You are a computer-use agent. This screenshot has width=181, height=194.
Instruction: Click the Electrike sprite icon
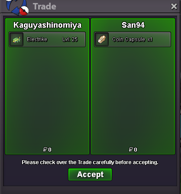[16, 39]
